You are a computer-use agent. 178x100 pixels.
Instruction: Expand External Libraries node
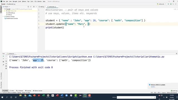click(x=3, y=17)
